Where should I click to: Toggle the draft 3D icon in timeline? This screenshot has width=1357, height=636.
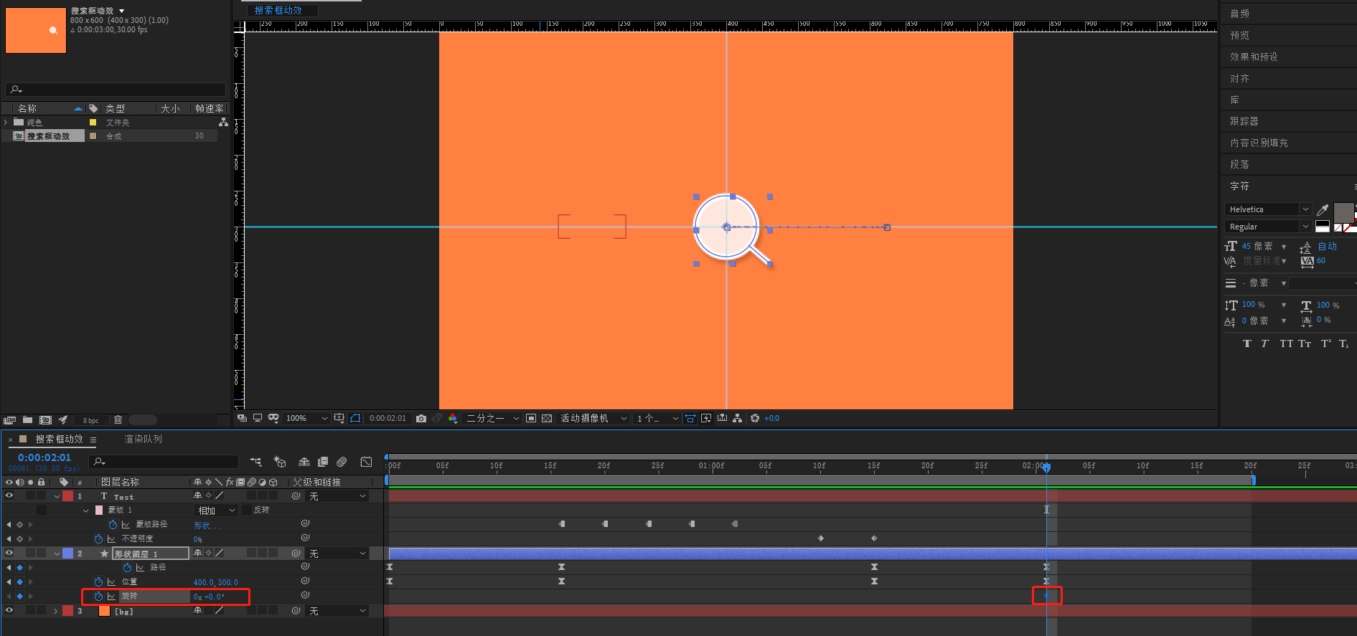(280, 462)
